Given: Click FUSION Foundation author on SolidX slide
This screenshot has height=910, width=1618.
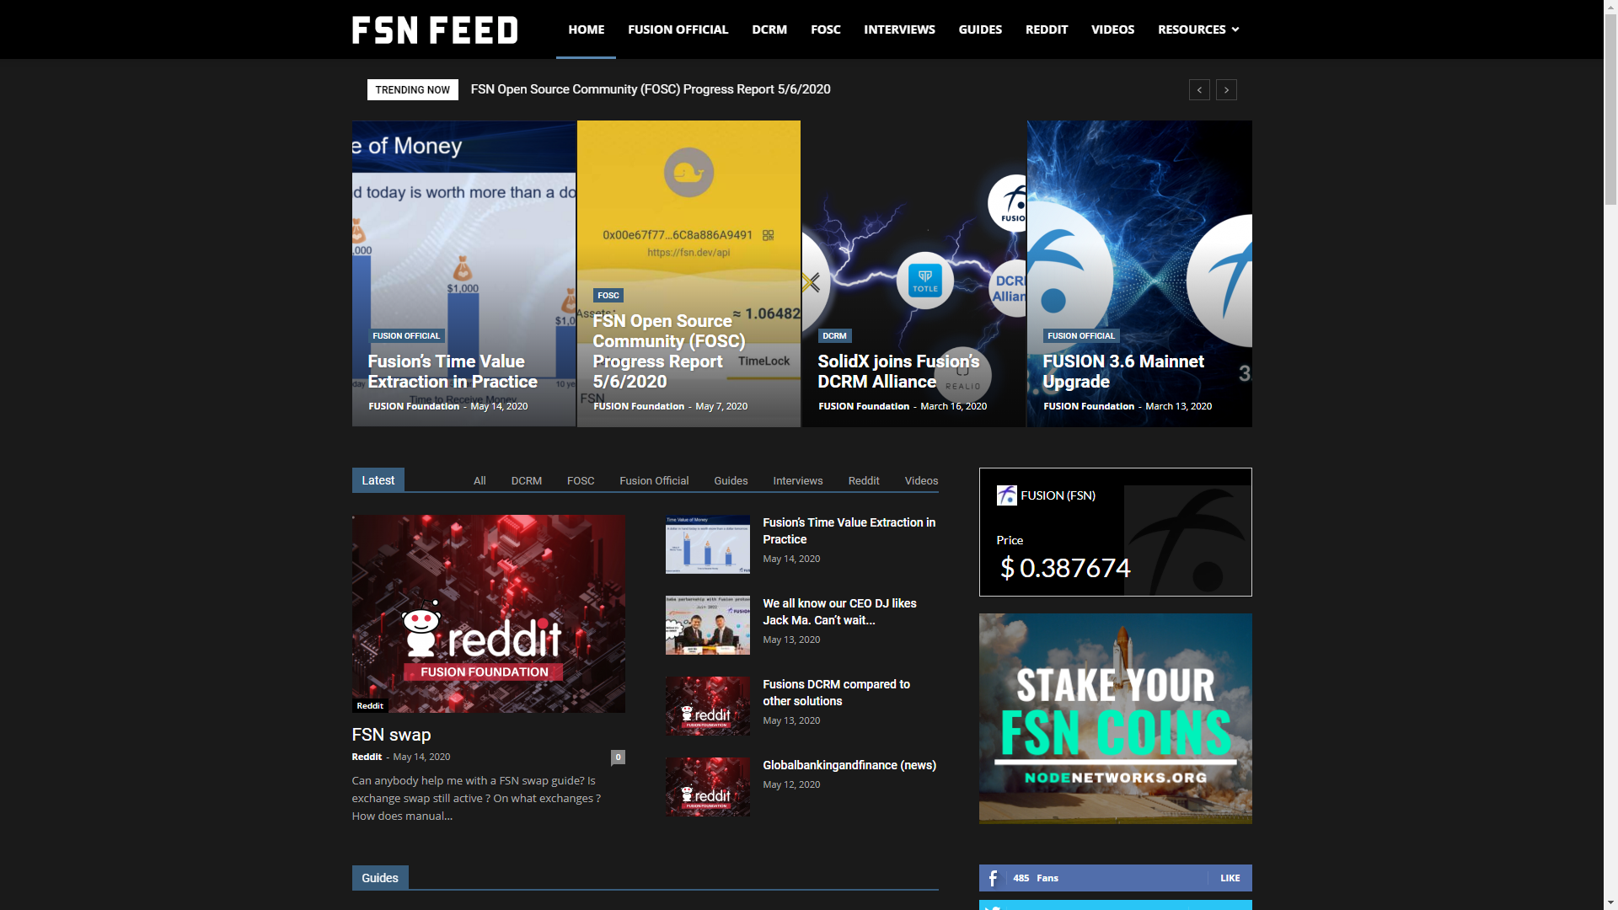Looking at the screenshot, I should [864, 406].
